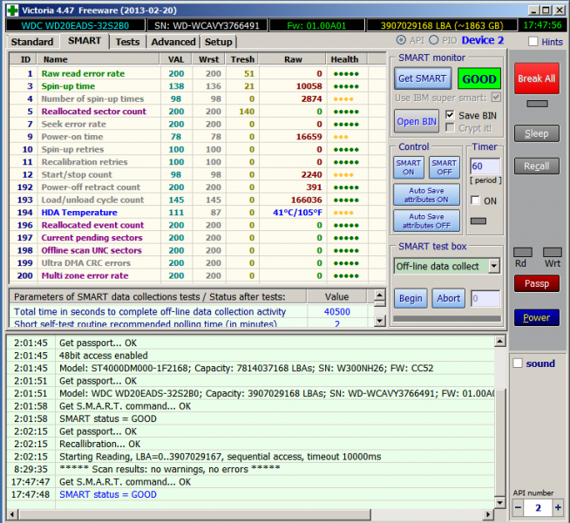Click the timer period input field

coord(485,166)
